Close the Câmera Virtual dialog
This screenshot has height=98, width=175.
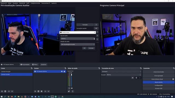95,32
